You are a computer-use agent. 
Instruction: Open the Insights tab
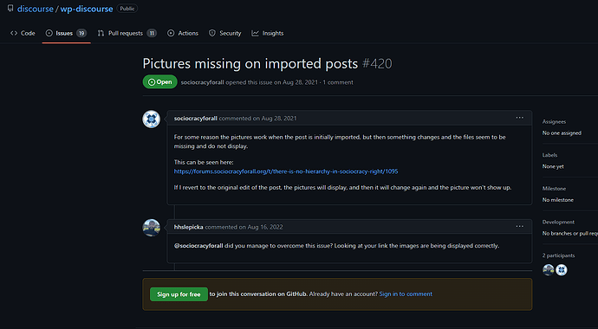tap(268, 33)
